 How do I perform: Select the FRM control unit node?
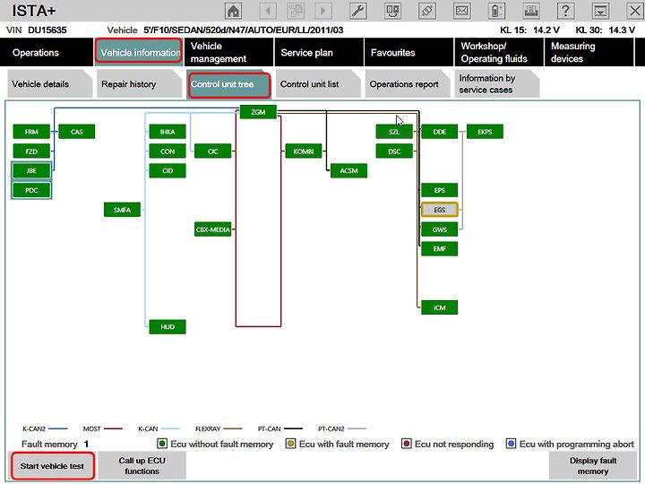pyautogui.click(x=31, y=132)
